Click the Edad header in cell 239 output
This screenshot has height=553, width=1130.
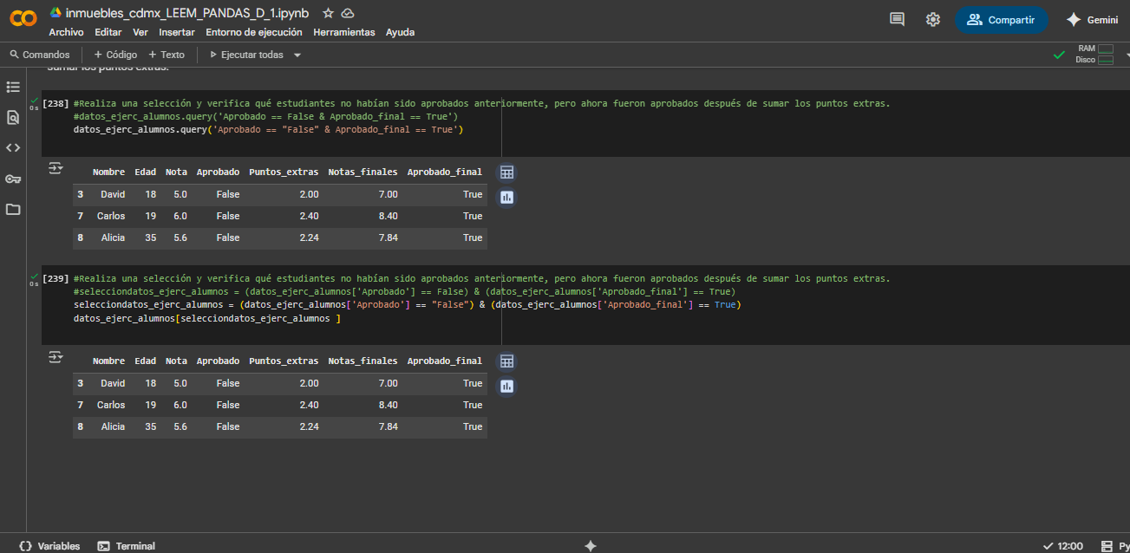tap(146, 361)
